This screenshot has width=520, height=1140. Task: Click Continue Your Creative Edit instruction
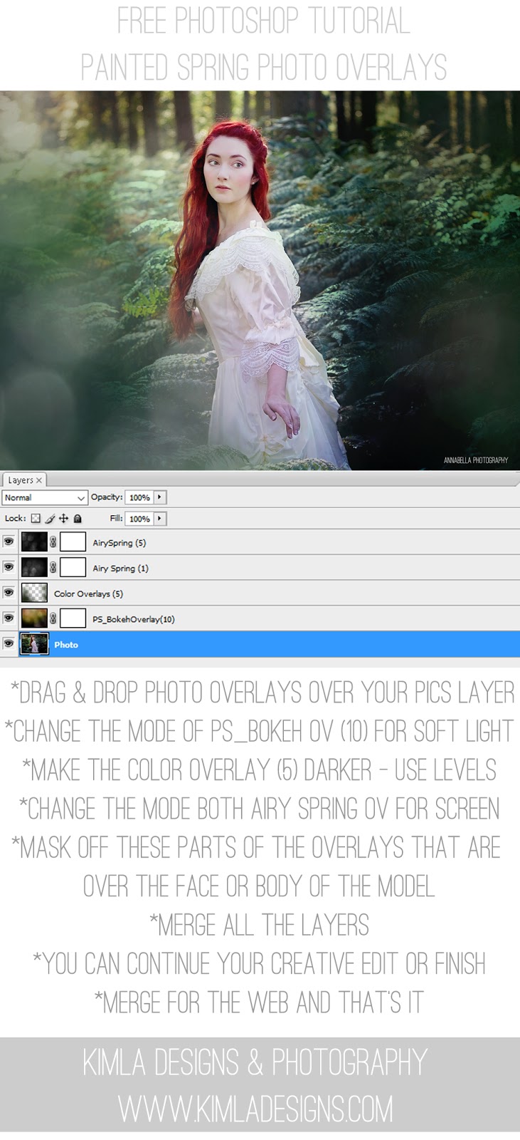pyautogui.click(x=260, y=963)
